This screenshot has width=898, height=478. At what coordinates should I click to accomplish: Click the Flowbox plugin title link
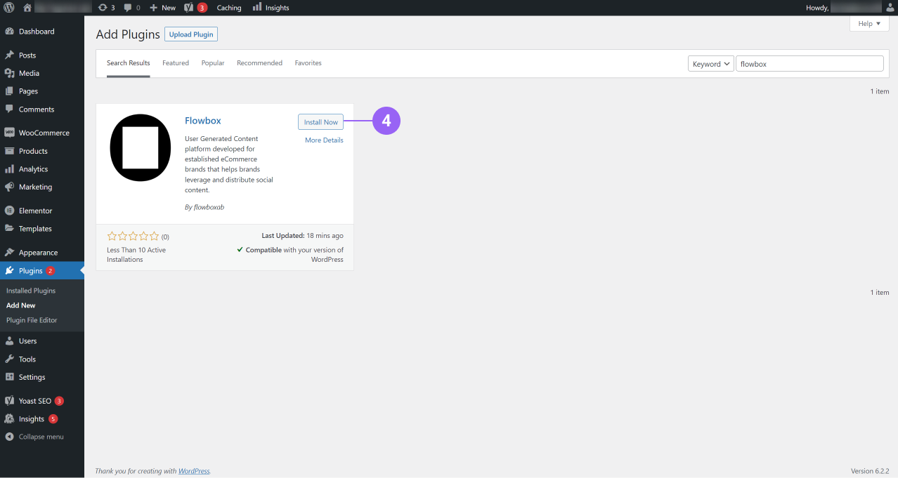203,121
